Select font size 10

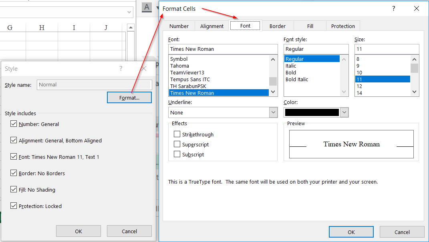click(x=383, y=73)
